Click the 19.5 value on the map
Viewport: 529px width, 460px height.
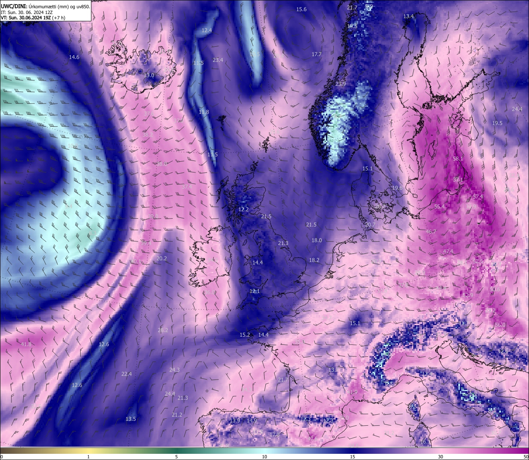(x=497, y=123)
